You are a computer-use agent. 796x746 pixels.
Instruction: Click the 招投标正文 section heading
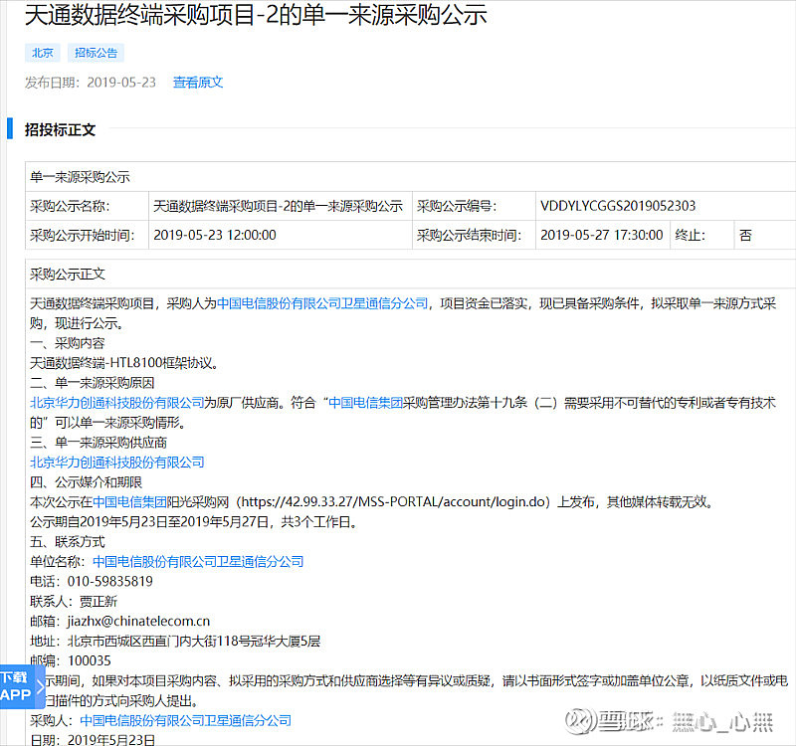coord(60,130)
